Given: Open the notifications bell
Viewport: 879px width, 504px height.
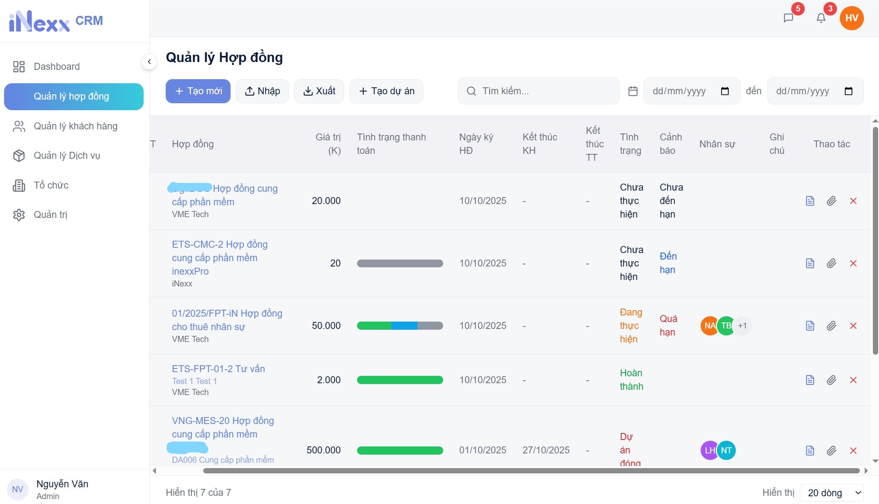Looking at the screenshot, I should pyautogui.click(x=821, y=18).
